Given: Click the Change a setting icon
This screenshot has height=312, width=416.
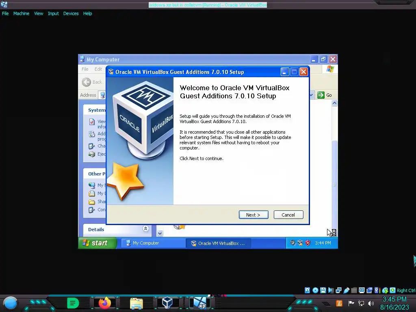Looking at the screenshot, I should point(92,146).
